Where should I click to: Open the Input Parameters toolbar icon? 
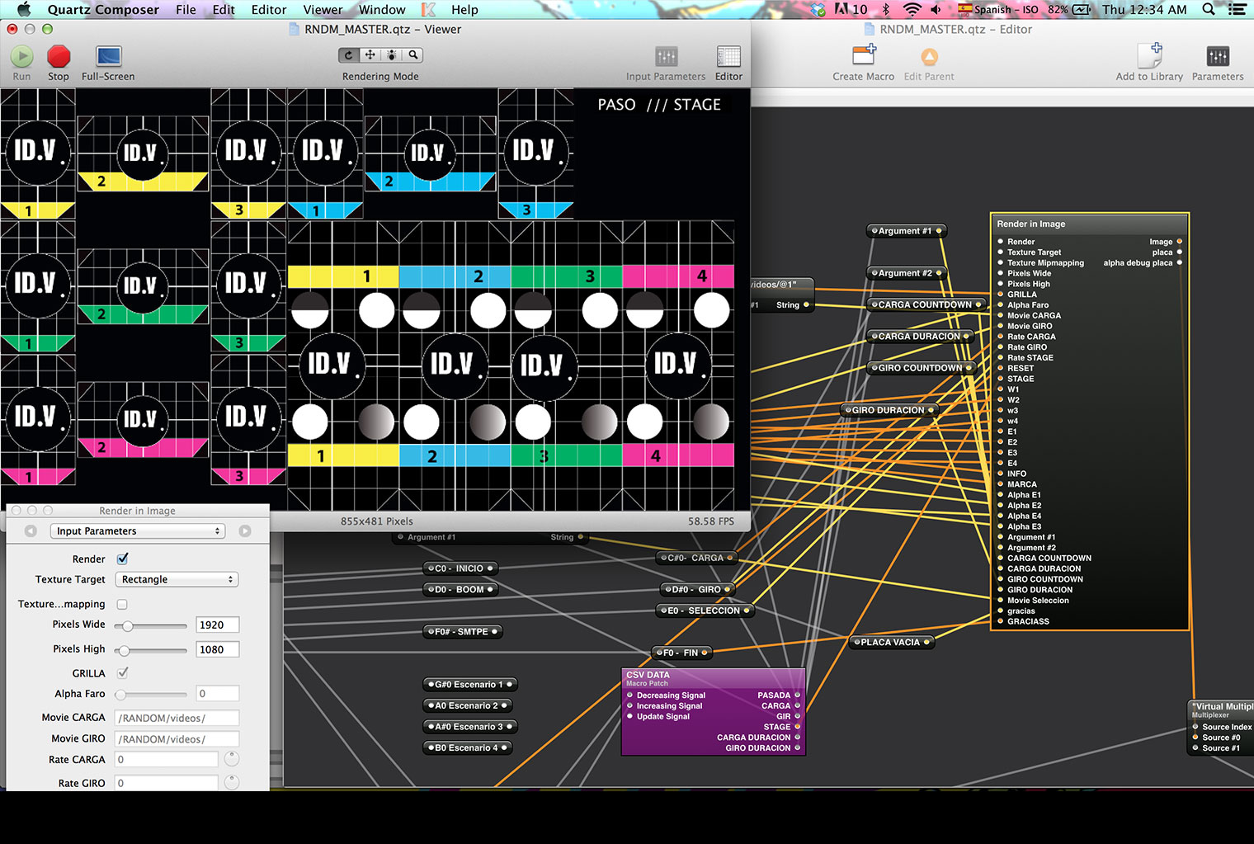point(666,57)
